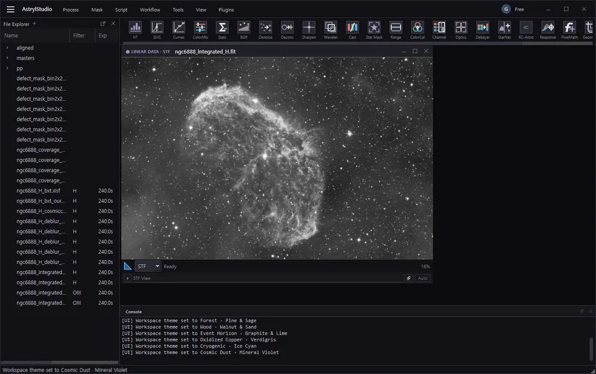
Task: Open the Mask menu
Action: 97,10
